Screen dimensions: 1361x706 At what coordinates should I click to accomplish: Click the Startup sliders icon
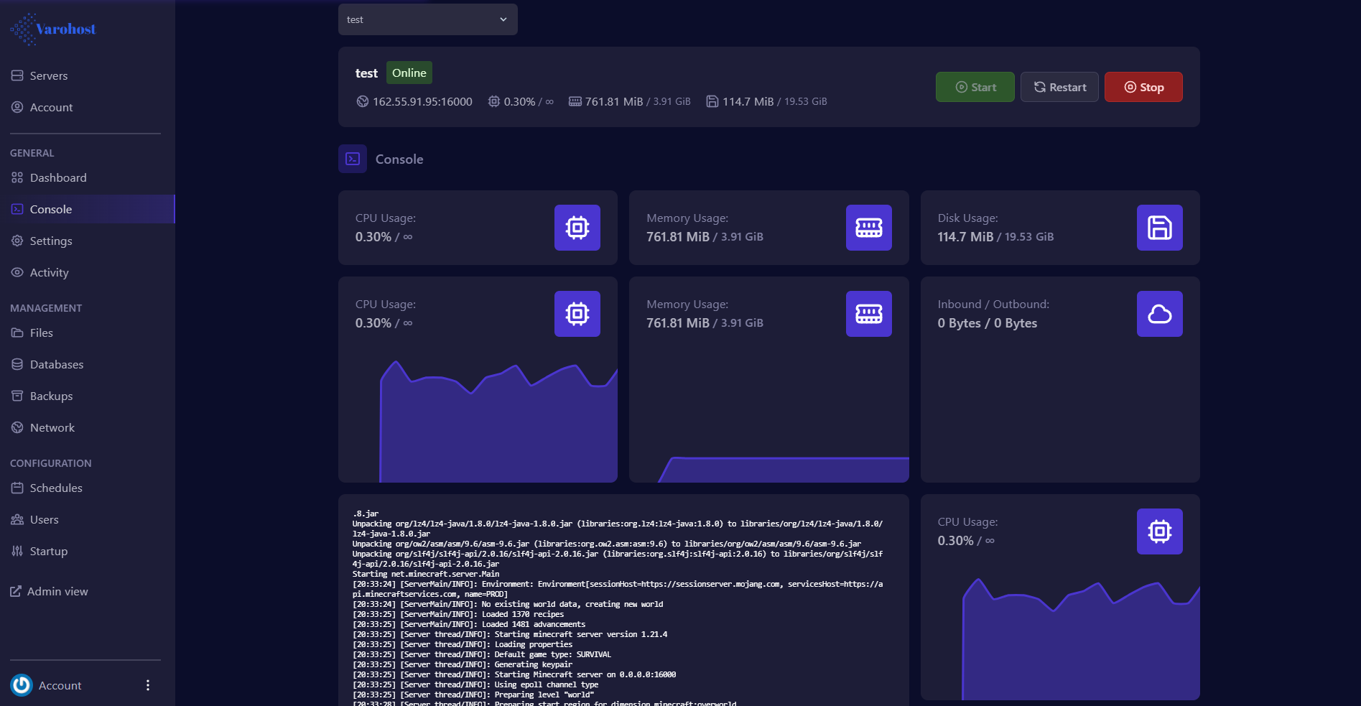click(17, 551)
